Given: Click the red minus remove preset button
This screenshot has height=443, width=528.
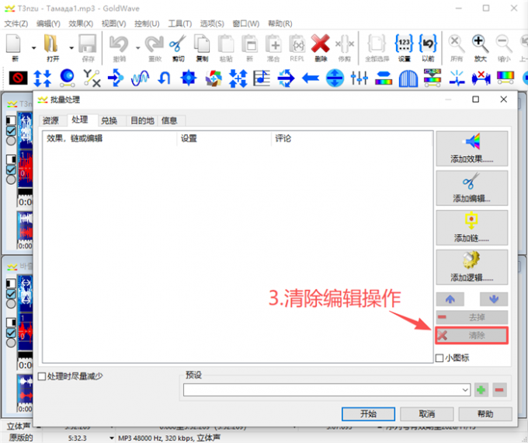Looking at the screenshot, I should click(x=499, y=390).
